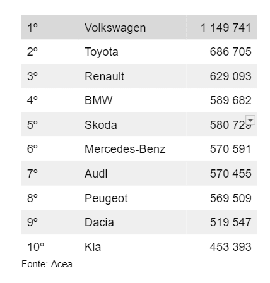The height and width of the screenshot is (283, 270).
Task: Select the 570 591 sales figure
Action: coord(230,149)
